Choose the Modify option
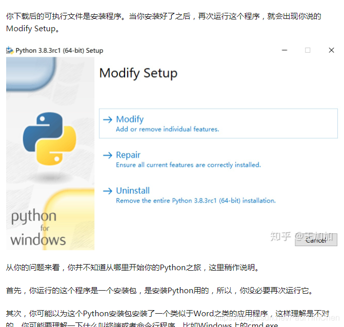Image resolution: width=344 pixels, height=327 pixels. [x=218, y=123]
